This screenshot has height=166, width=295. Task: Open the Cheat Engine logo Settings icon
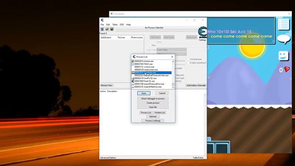click(202, 34)
